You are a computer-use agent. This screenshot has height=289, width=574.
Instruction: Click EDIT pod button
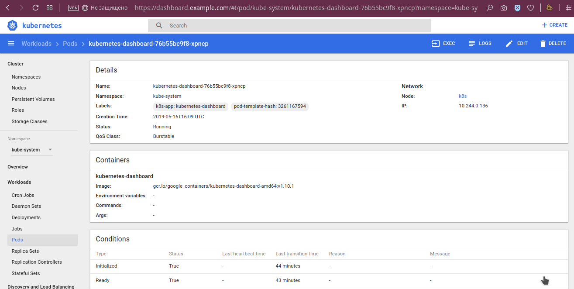tap(516, 44)
